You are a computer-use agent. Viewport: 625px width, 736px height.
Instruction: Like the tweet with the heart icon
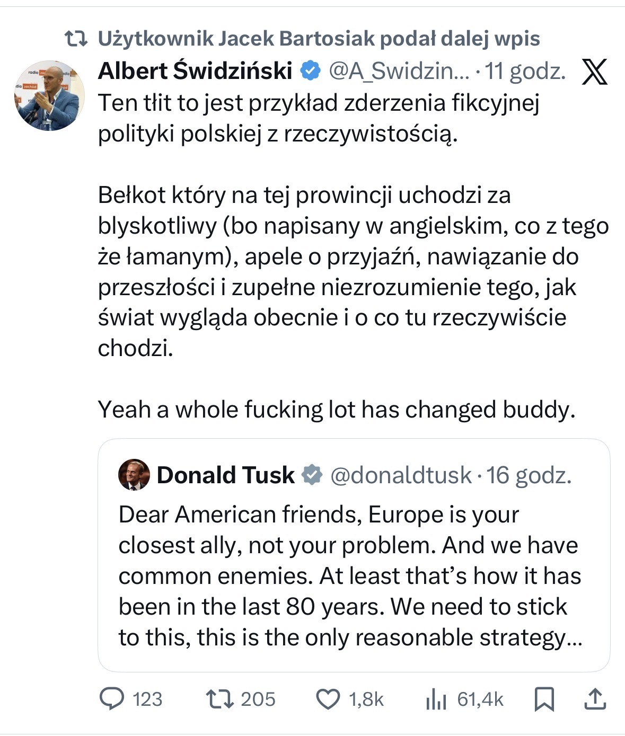[x=328, y=699]
